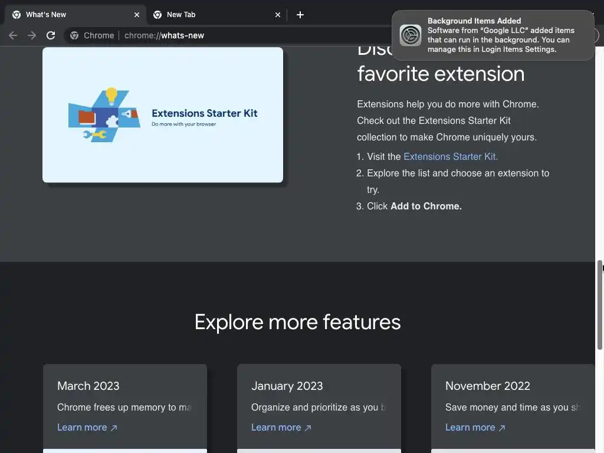Image resolution: width=604 pixels, height=453 pixels.
Task: Click the Explore more features heading
Action: coord(297,322)
